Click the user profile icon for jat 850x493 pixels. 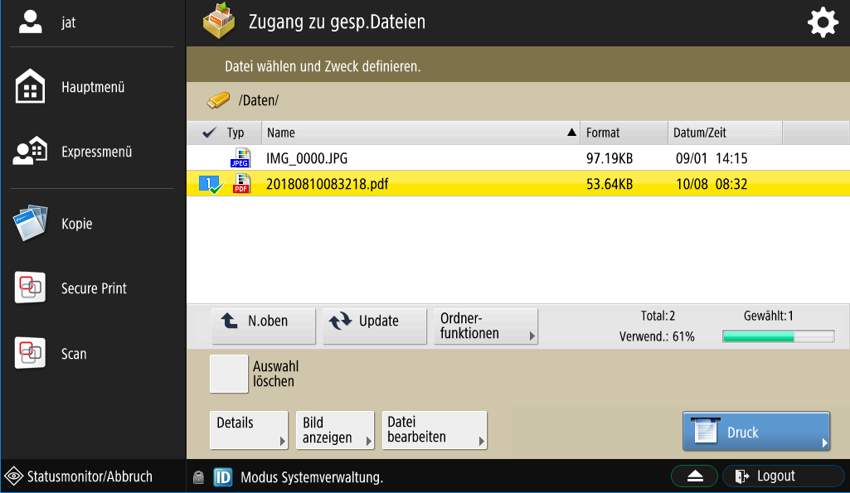click(x=31, y=22)
